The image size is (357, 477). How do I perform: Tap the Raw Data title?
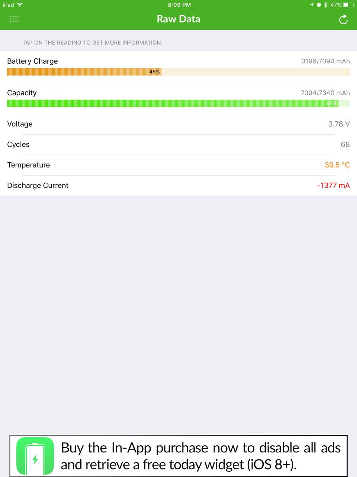click(178, 19)
